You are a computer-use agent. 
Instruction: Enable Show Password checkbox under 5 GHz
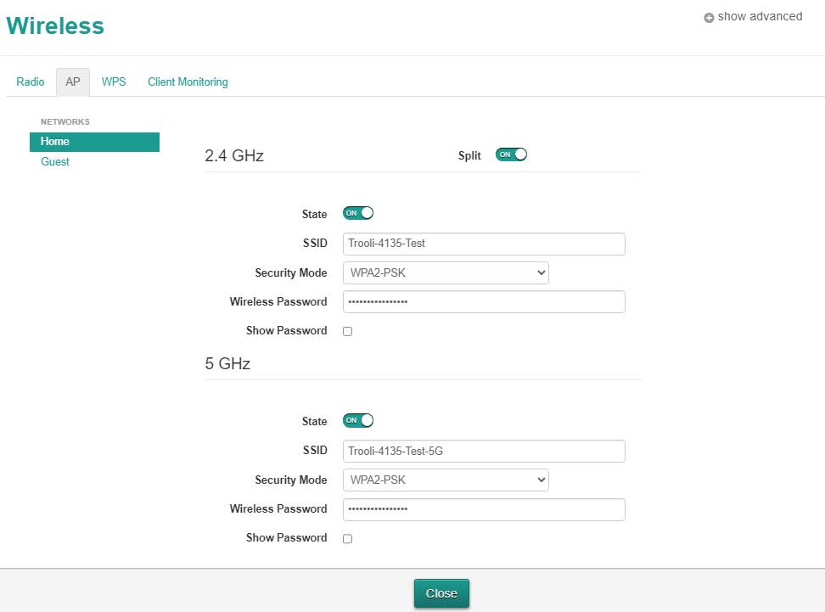(347, 538)
